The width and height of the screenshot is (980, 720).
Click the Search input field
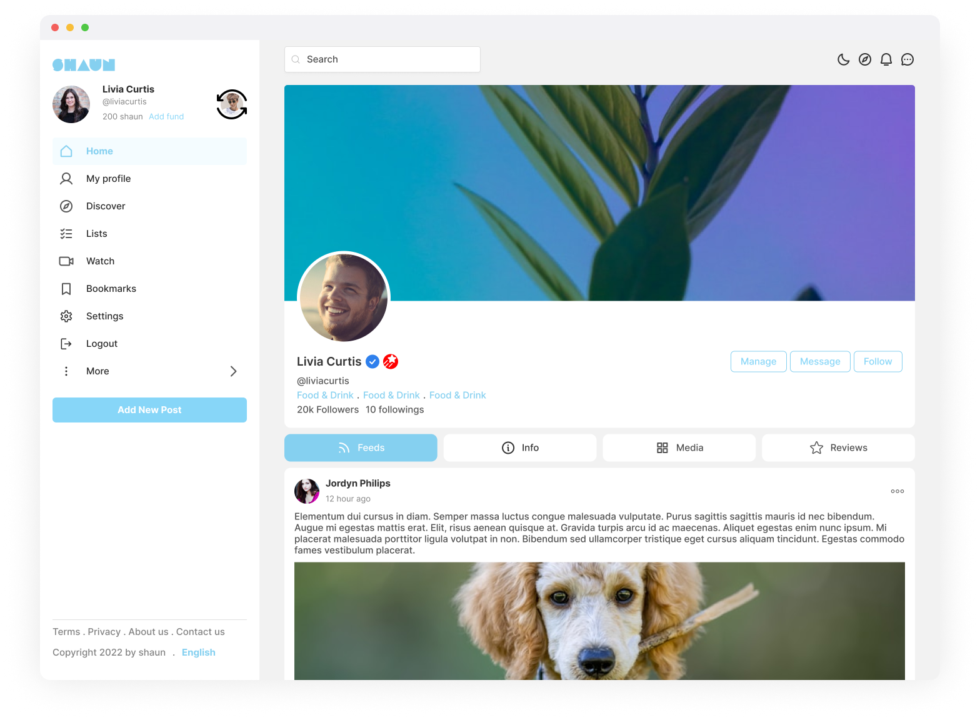(x=382, y=59)
